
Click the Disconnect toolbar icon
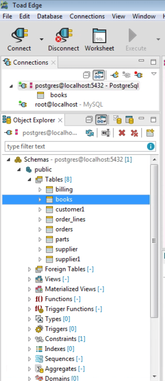63,35
